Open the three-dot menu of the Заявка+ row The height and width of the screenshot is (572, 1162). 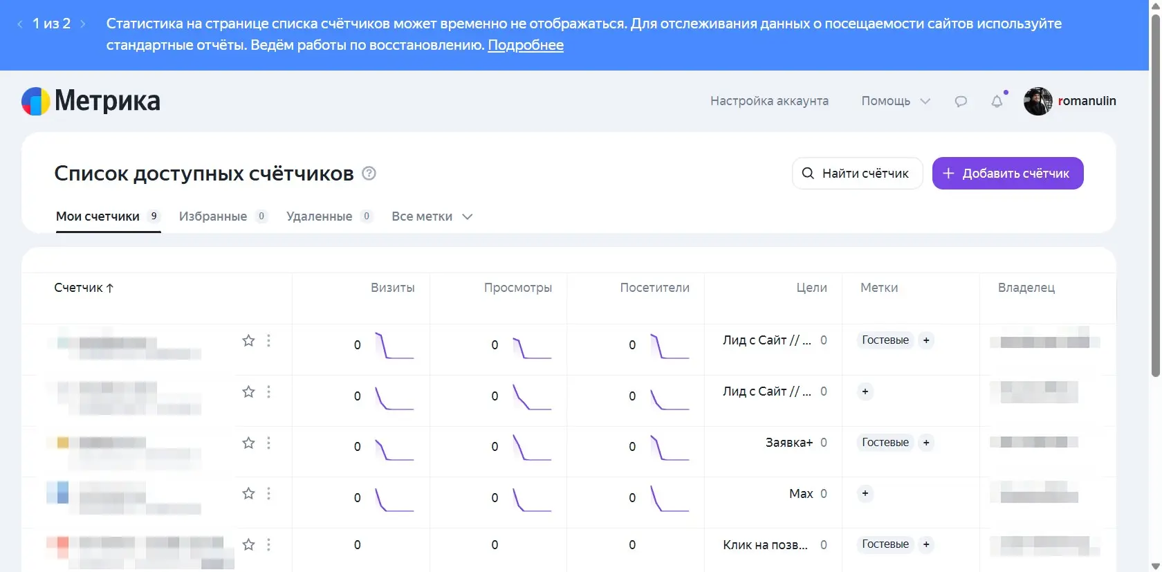click(x=268, y=443)
